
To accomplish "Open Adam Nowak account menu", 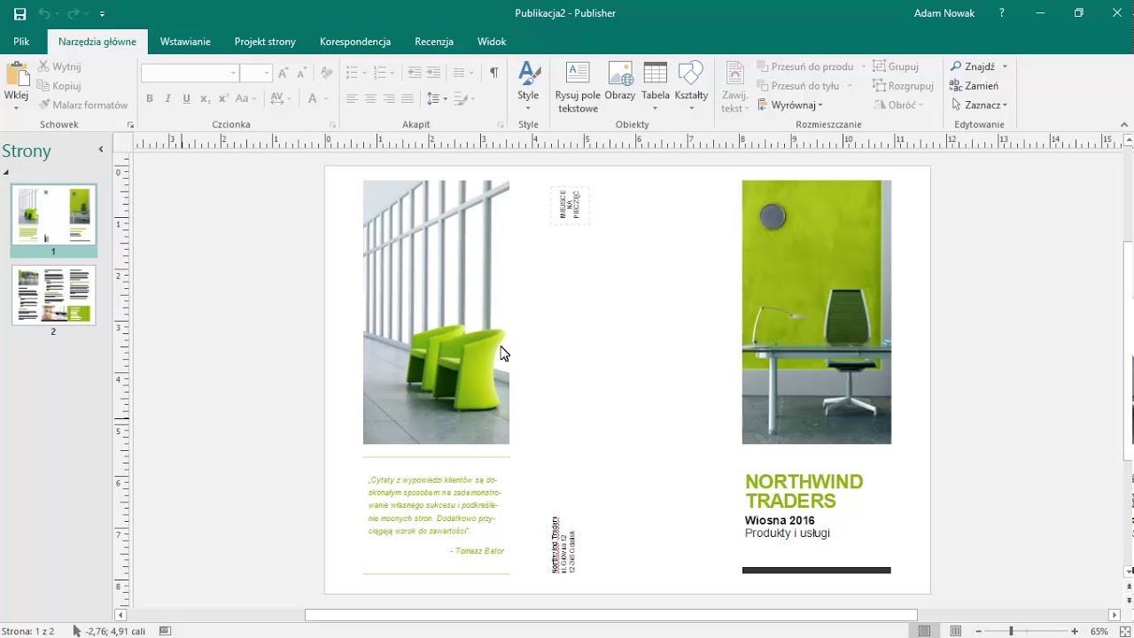I will [944, 13].
